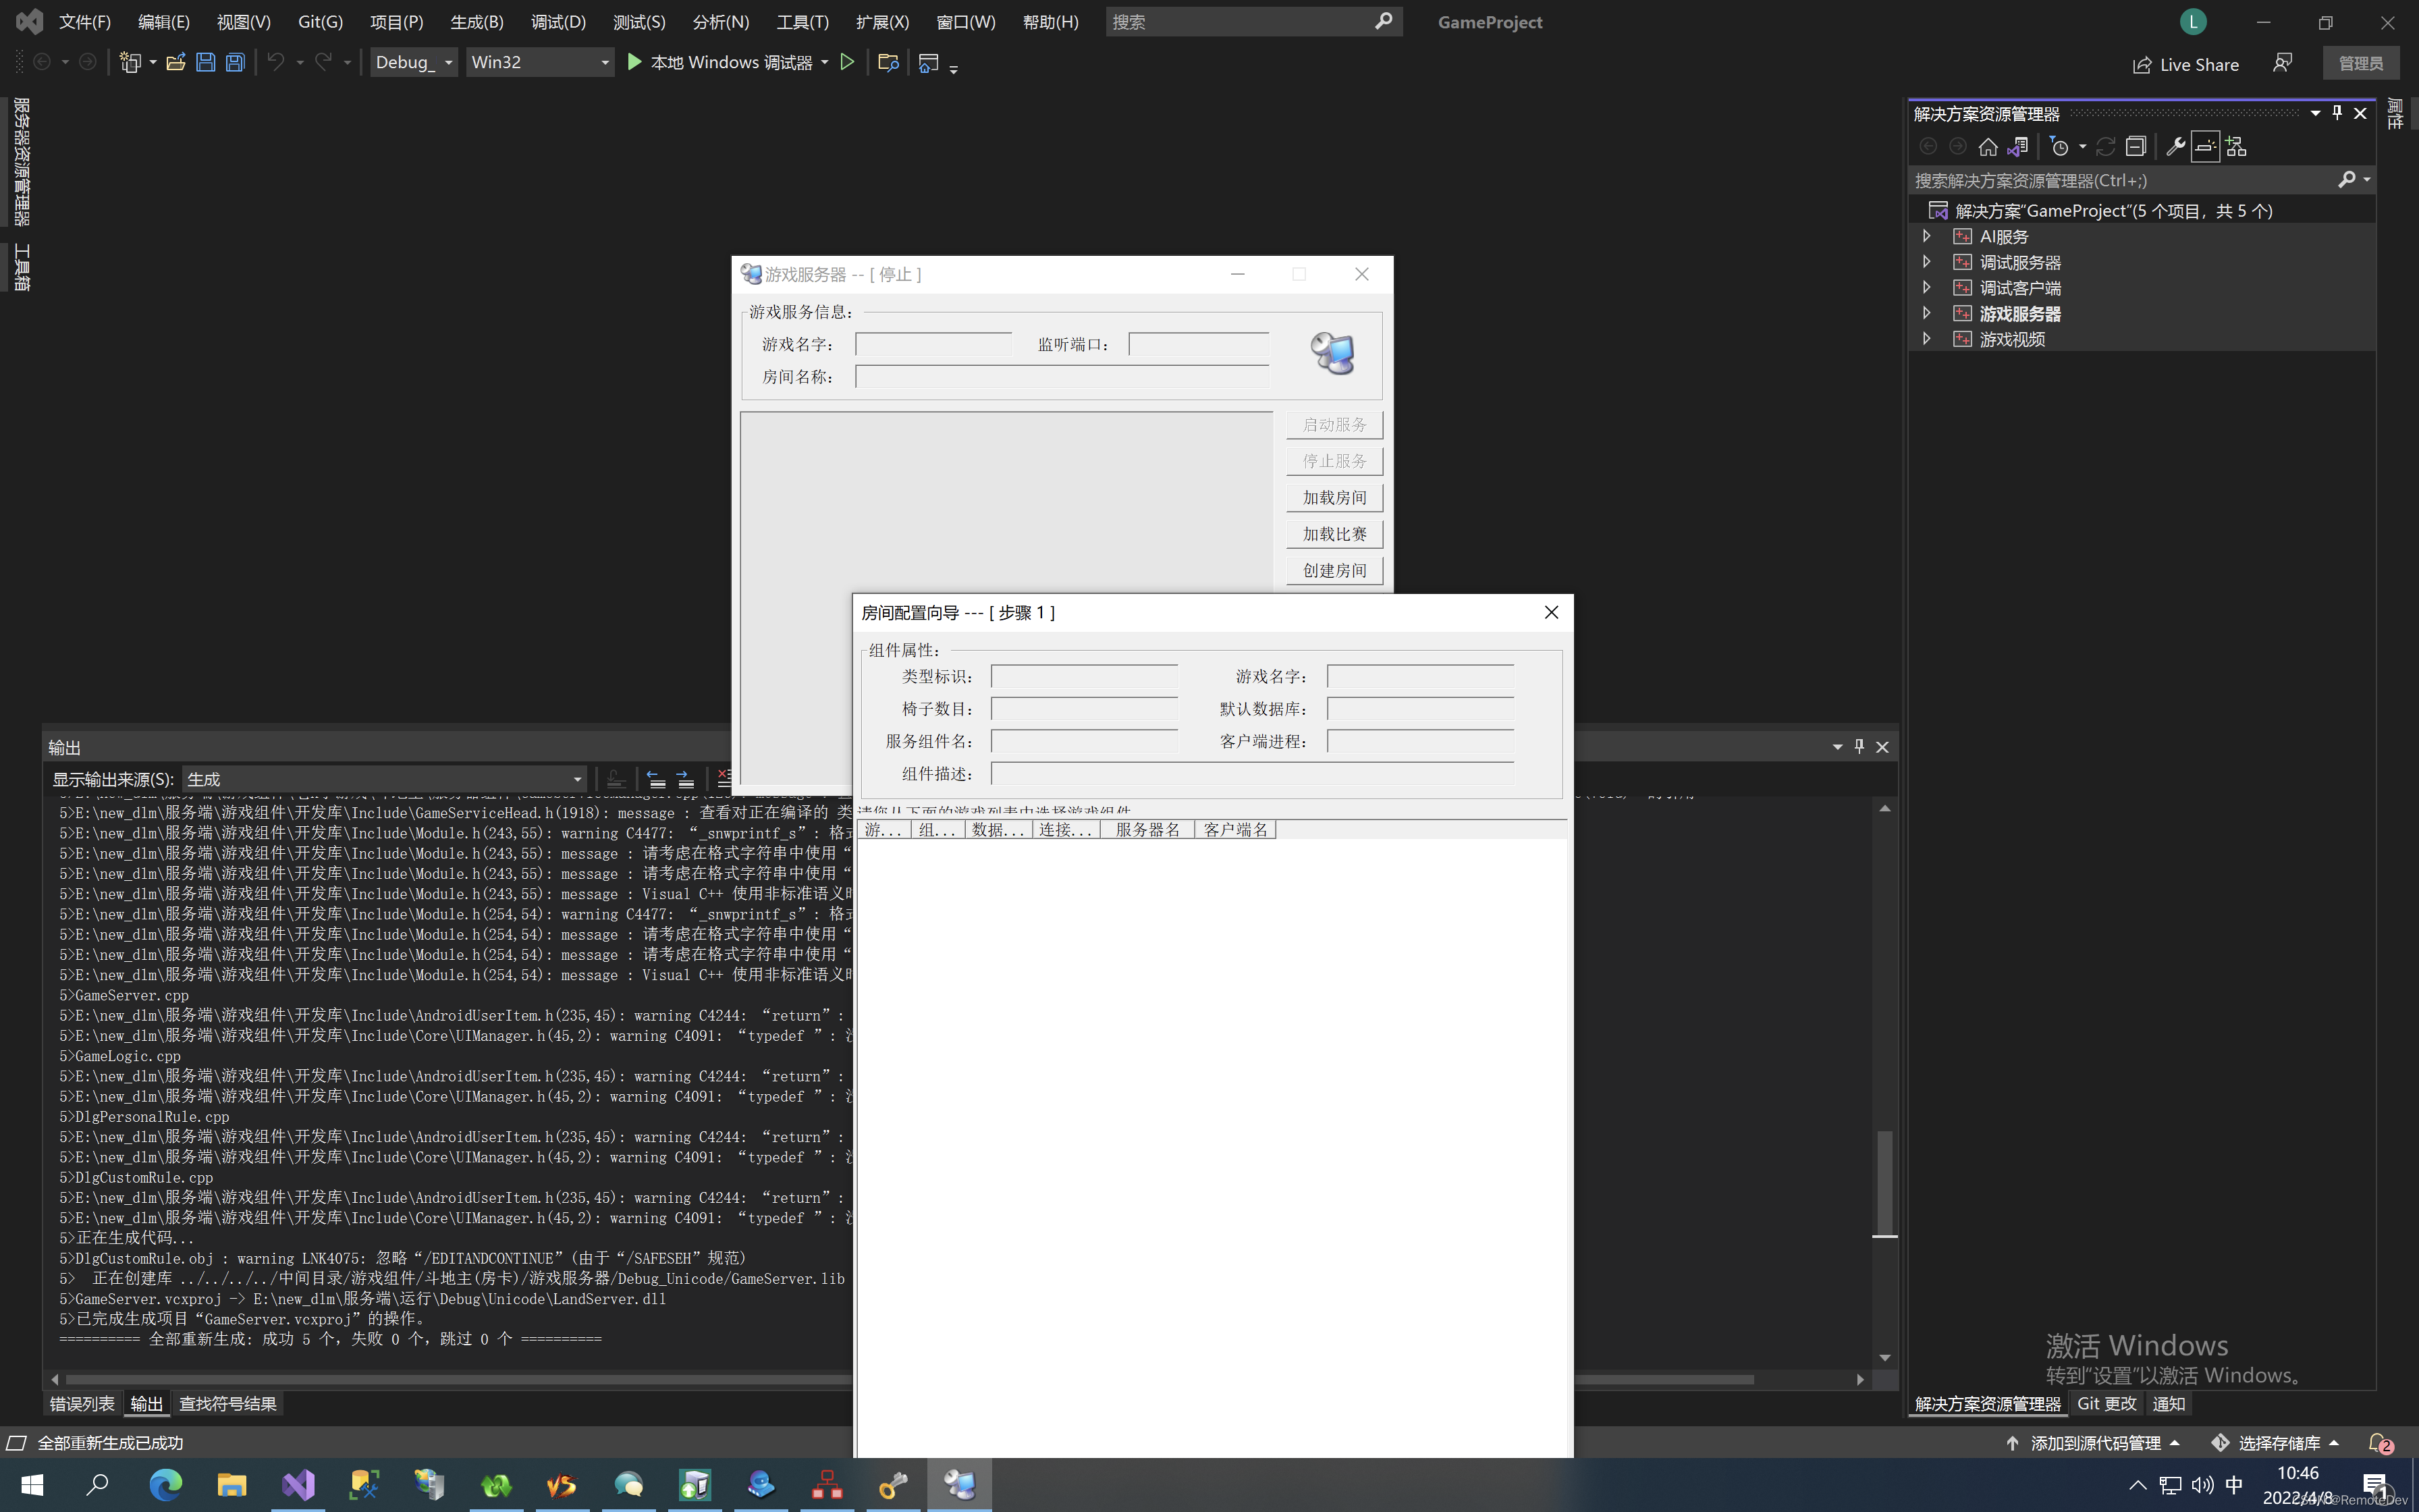Click the feedback person icon near Live Share
This screenshot has height=1512, width=2419.
tap(2282, 63)
